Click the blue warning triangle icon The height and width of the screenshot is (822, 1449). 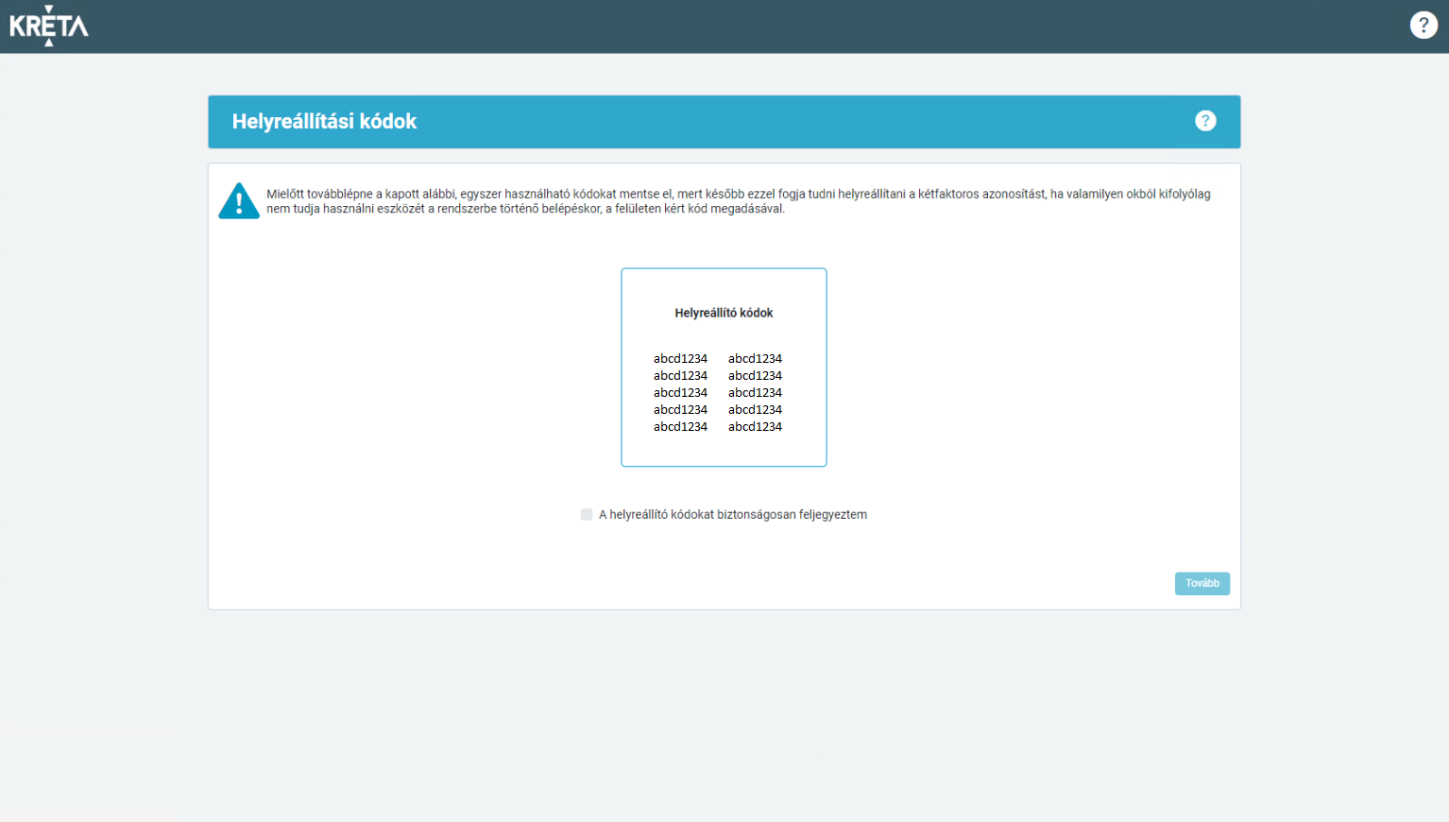click(239, 201)
